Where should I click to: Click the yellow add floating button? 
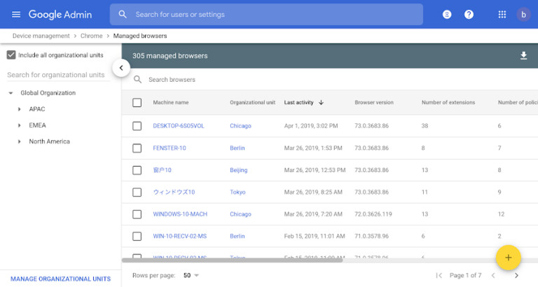tap(508, 258)
